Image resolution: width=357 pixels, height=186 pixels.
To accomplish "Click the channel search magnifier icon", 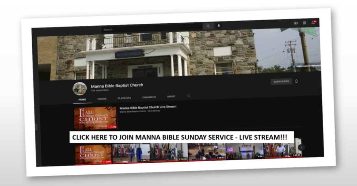I will [x=189, y=96].
